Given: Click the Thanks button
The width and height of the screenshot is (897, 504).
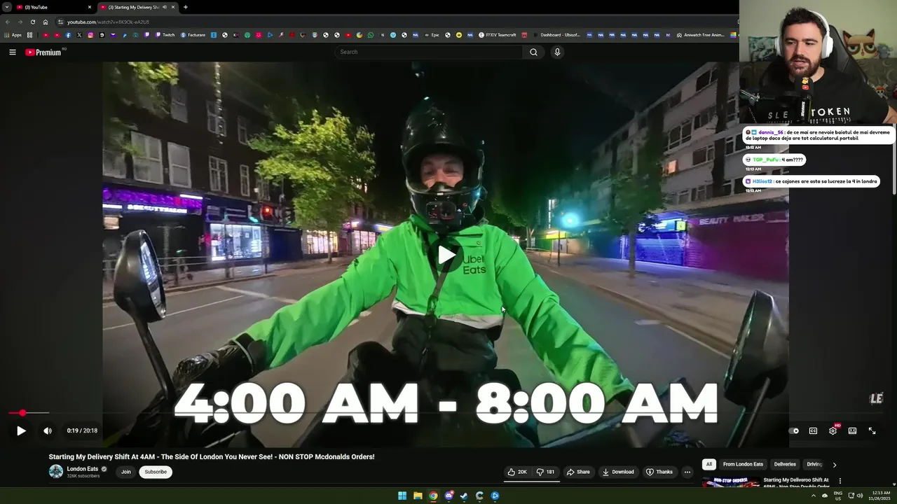Looking at the screenshot, I should (659, 472).
